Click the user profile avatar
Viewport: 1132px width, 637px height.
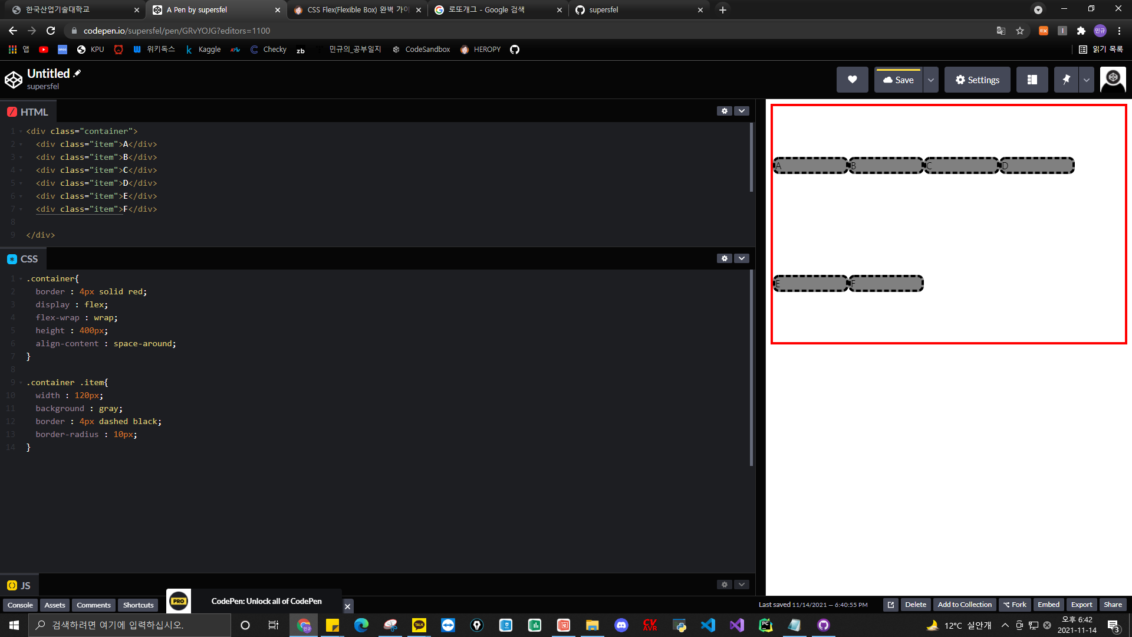pos(1113,80)
